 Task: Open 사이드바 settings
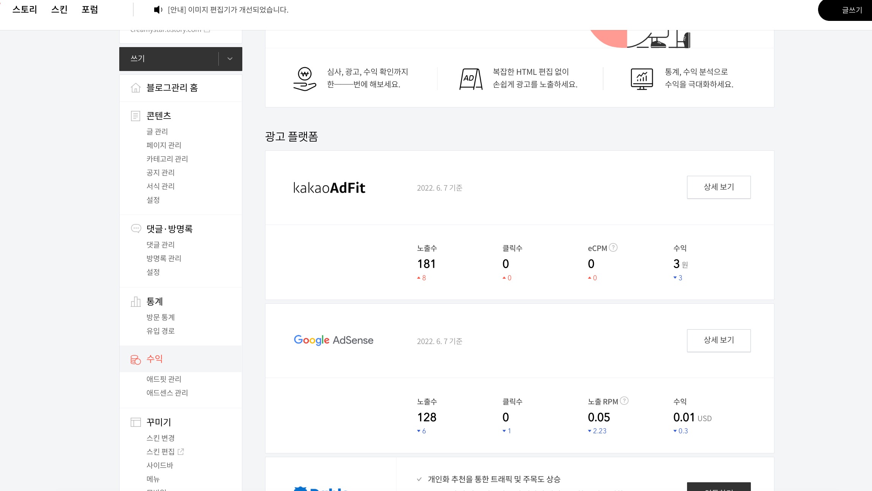(x=160, y=465)
